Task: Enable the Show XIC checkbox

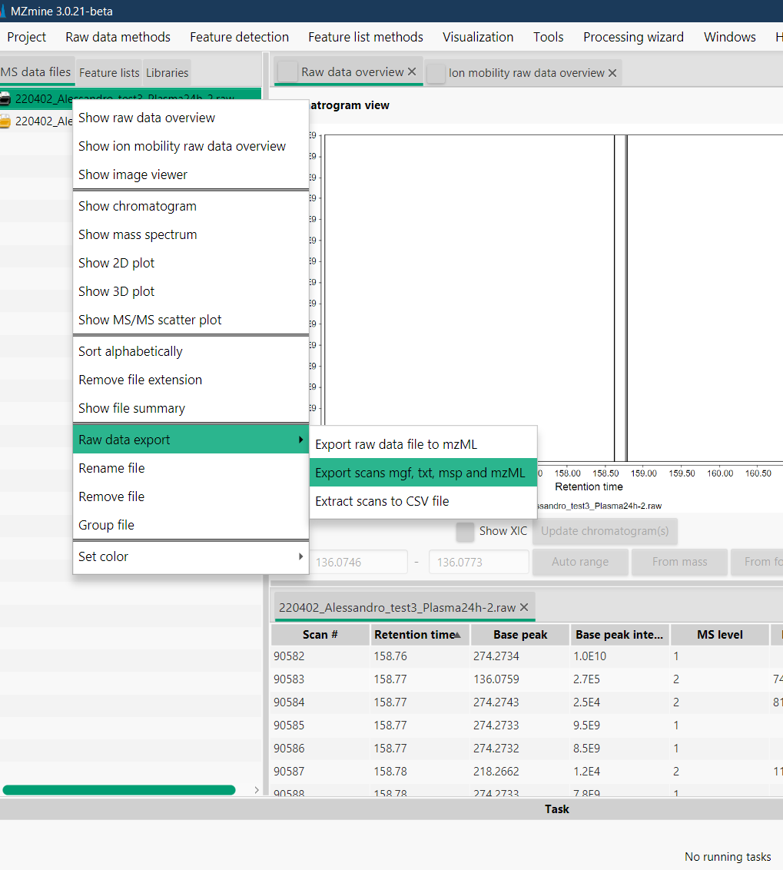Action: pos(465,531)
